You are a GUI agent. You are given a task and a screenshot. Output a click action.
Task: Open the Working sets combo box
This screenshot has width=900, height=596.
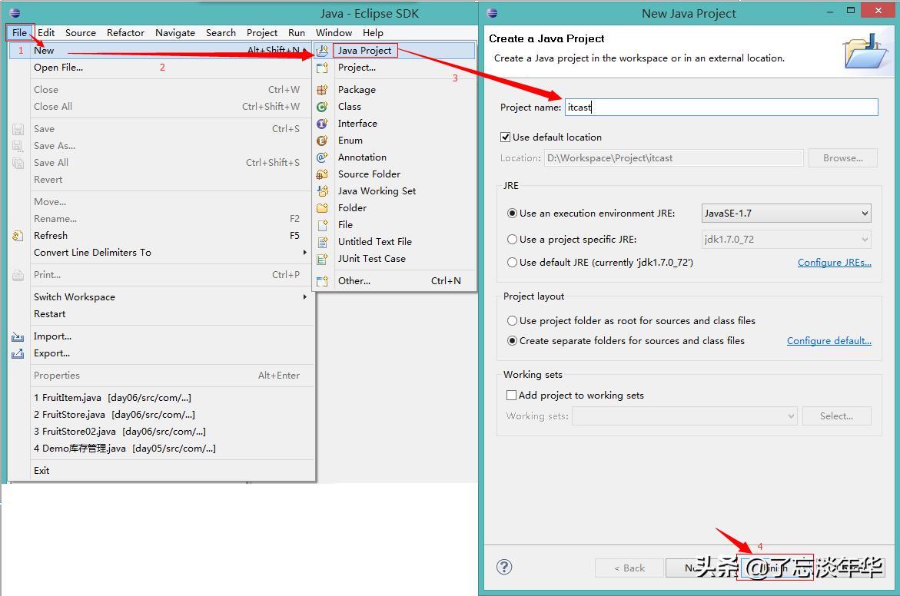685,416
